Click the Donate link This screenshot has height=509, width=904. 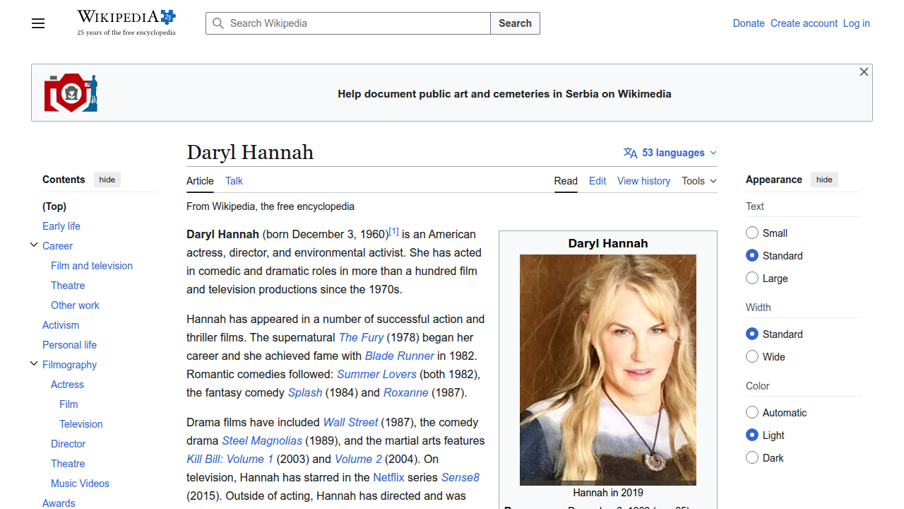click(x=749, y=23)
